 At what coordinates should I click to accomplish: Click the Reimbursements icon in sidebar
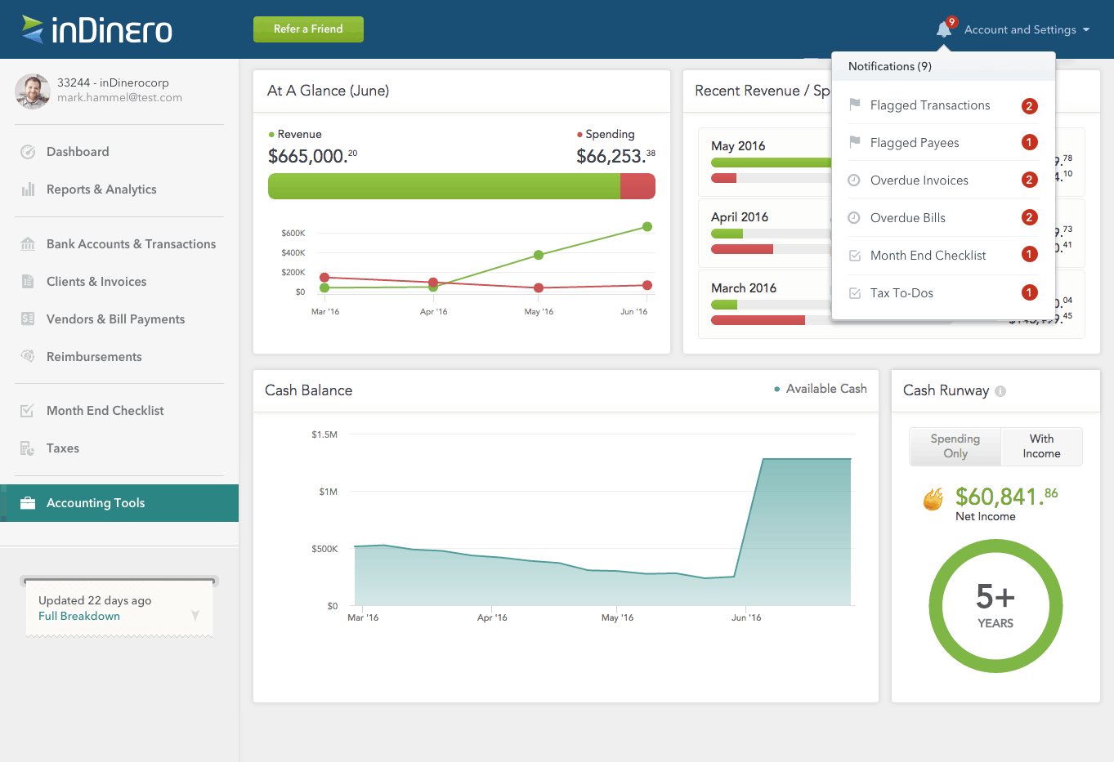[28, 356]
